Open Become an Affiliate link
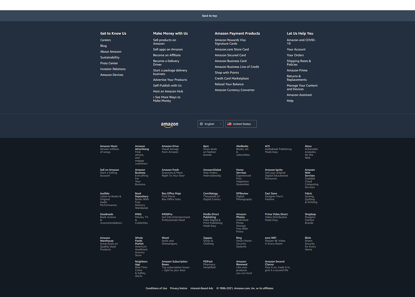This screenshot has width=415, height=297. click(x=167, y=56)
